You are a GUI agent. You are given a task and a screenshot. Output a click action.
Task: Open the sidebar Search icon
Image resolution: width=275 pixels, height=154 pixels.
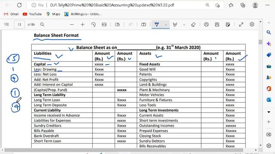(x=269, y=33)
